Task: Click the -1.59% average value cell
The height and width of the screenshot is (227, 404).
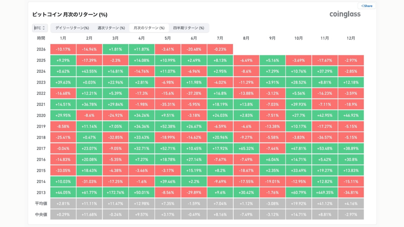Action: tap(194, 204)
